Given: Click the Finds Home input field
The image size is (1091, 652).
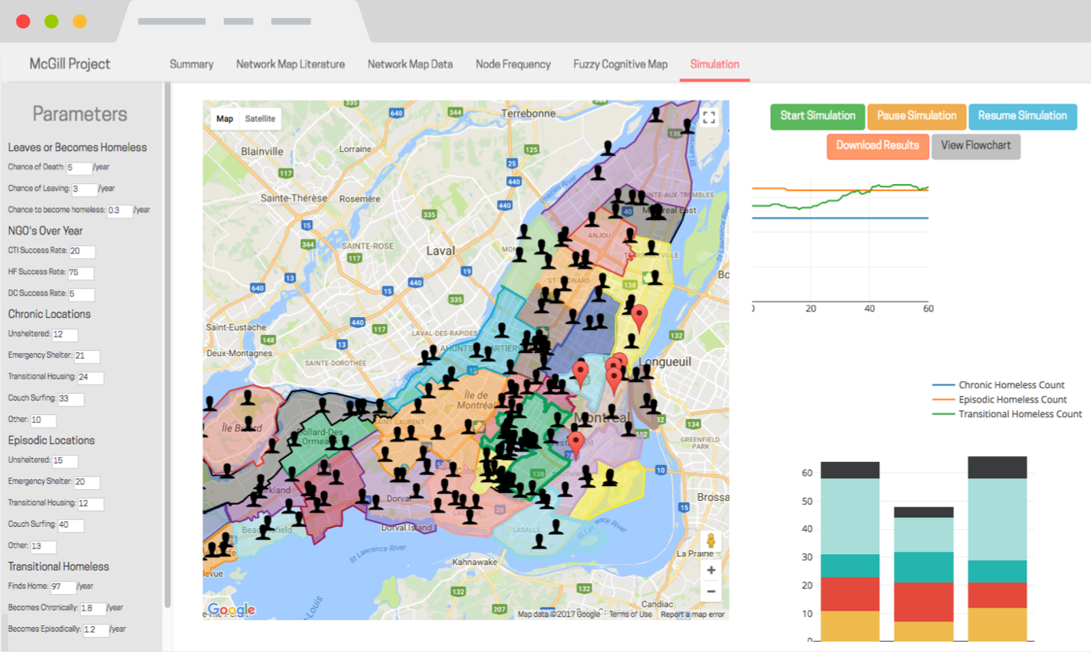Looking at the screenshot, I should pos(63,587).
